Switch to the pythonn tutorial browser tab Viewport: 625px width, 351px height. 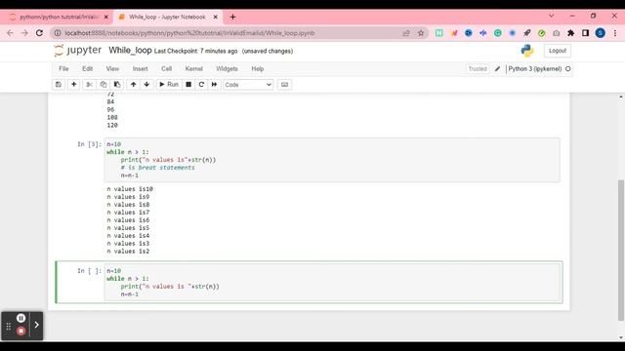click(x=59, y=18)
